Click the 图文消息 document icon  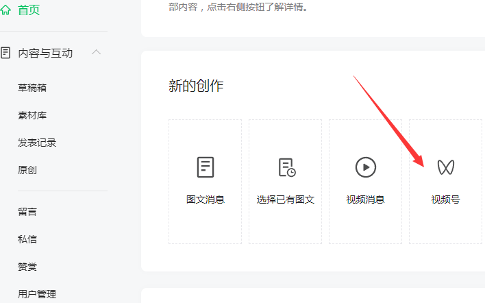[206, 167]
